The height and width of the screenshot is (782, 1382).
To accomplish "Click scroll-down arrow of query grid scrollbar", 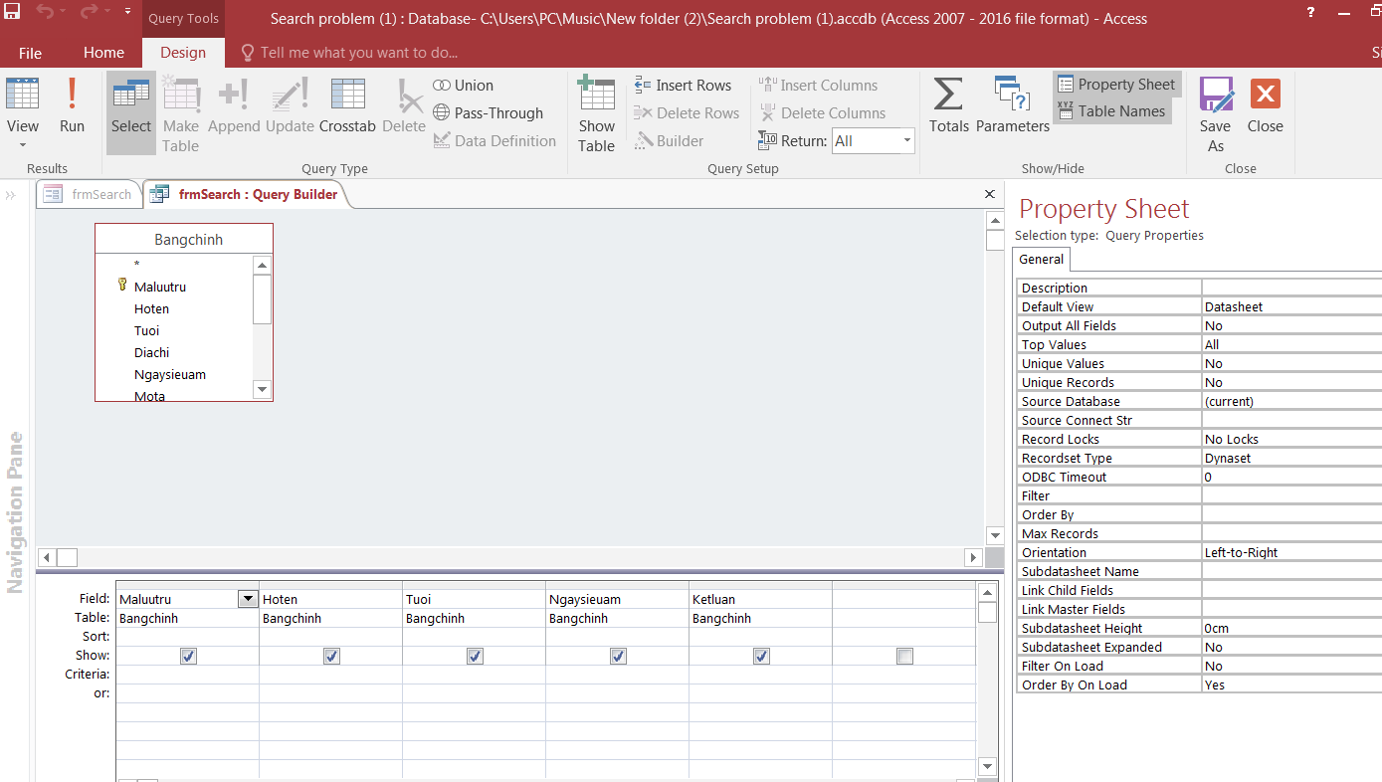I will click(x=987, y=766).
